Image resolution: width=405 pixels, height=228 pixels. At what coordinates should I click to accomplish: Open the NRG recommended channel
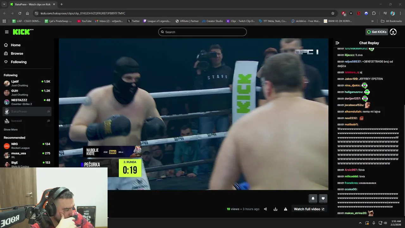pyautogui.click(x=27, y=146)
